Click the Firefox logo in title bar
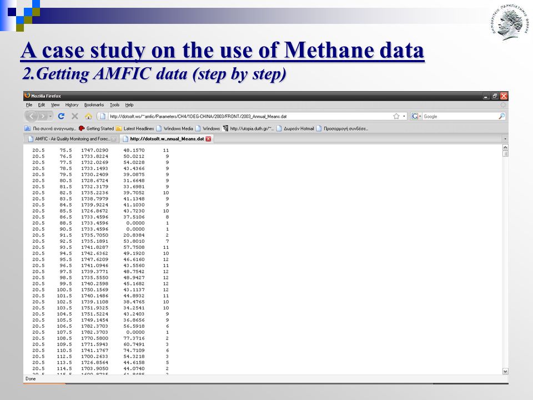Image resolution: width=533 pixels, height=400 pixels. (27, 96)
